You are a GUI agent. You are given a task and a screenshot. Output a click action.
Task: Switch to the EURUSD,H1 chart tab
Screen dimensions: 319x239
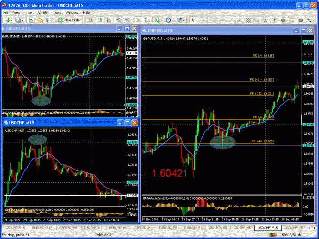(118, 228)
